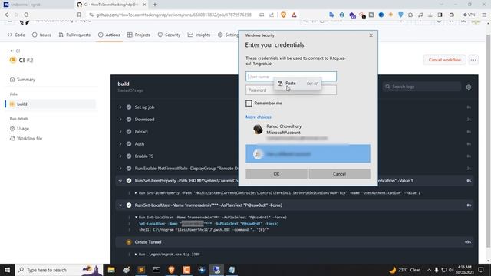The width and height of the screenshot is (491, 276).
Task: Confirm credentials with OK button
Action: [276, 174]
